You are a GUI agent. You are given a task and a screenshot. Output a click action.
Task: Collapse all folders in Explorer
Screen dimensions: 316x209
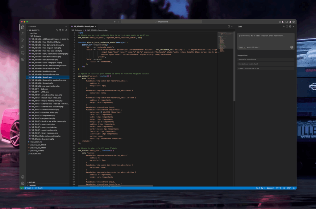(66, 30)
